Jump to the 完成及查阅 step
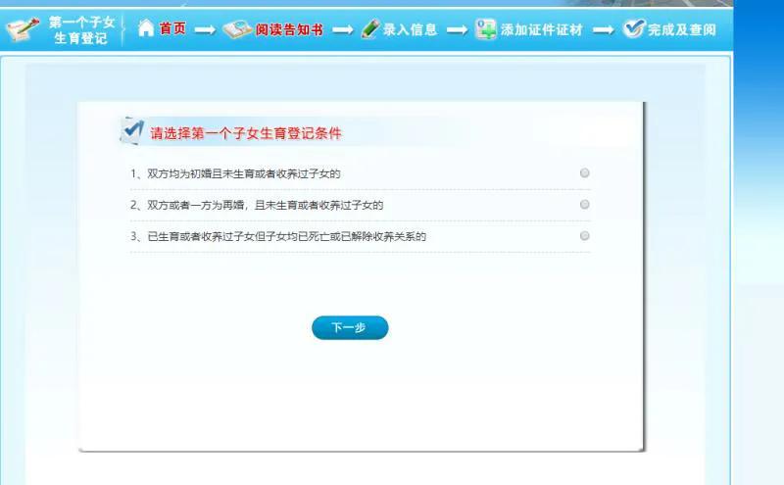 [x=681, y=29]
